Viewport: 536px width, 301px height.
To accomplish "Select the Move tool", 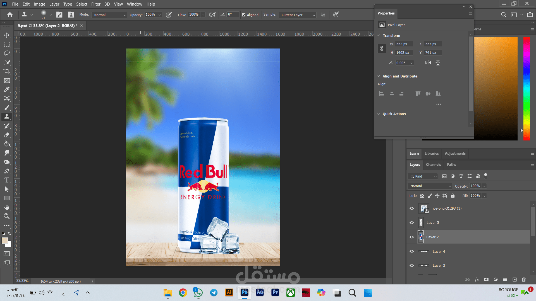I will point(7,35).
